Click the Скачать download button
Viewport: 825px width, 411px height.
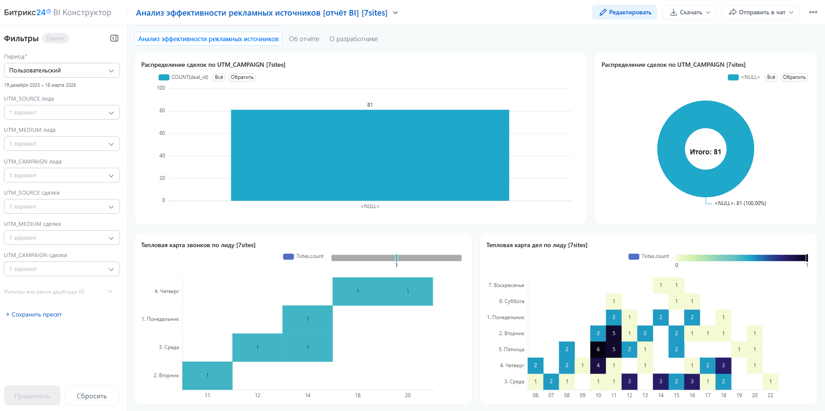click(689, 12)
